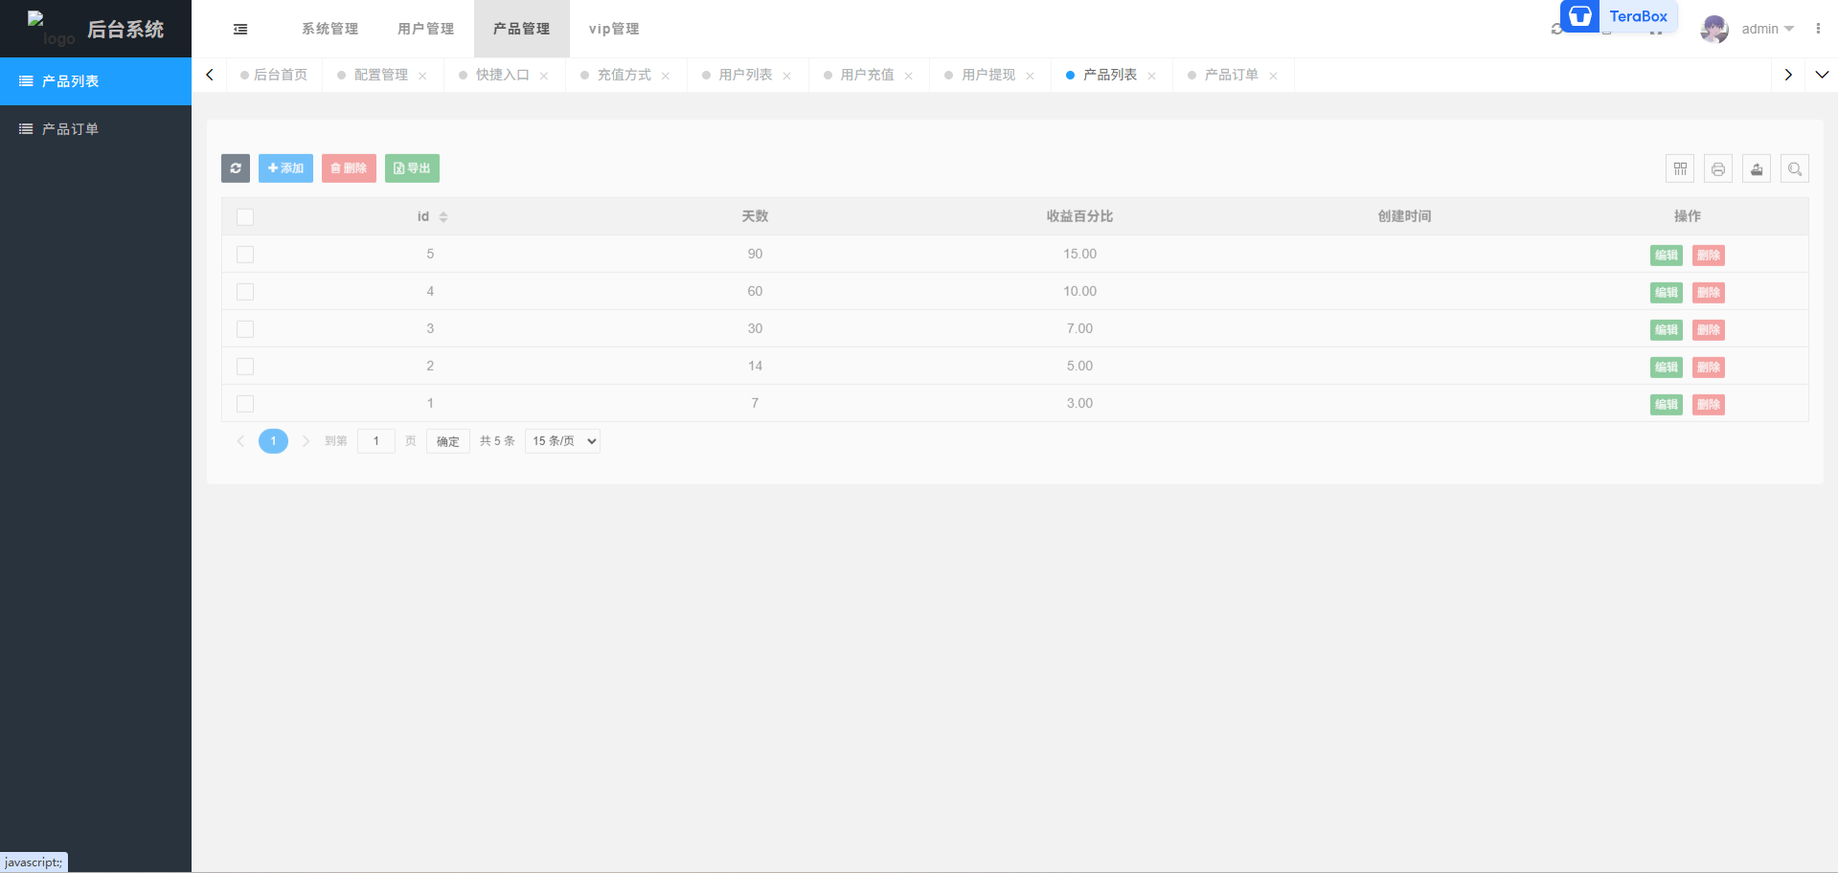The image size is (1838, 873).
Task: Click the gray refresh table icon button
Action: (x=236, y=168)
